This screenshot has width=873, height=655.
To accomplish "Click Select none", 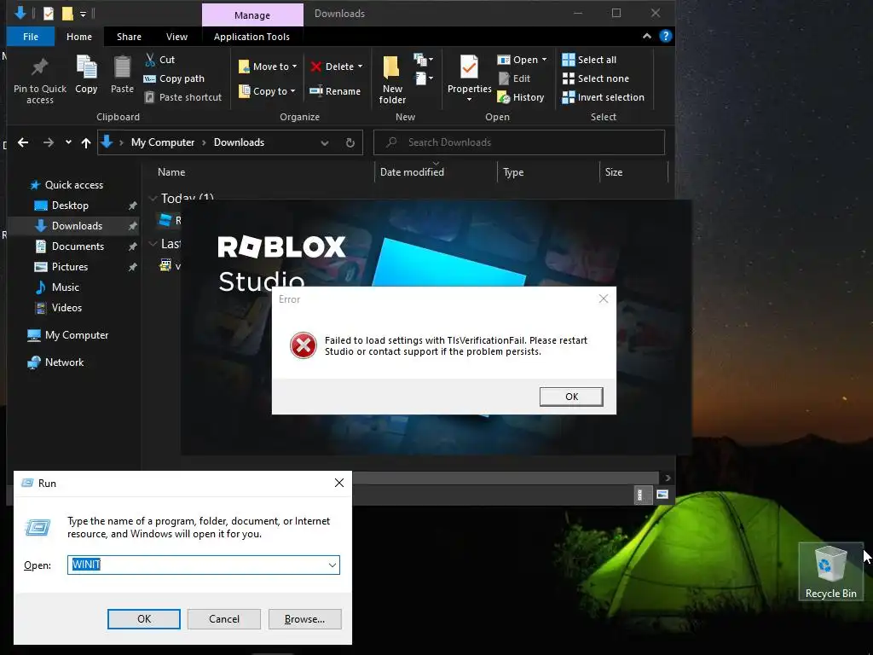I will pos(595,78).
